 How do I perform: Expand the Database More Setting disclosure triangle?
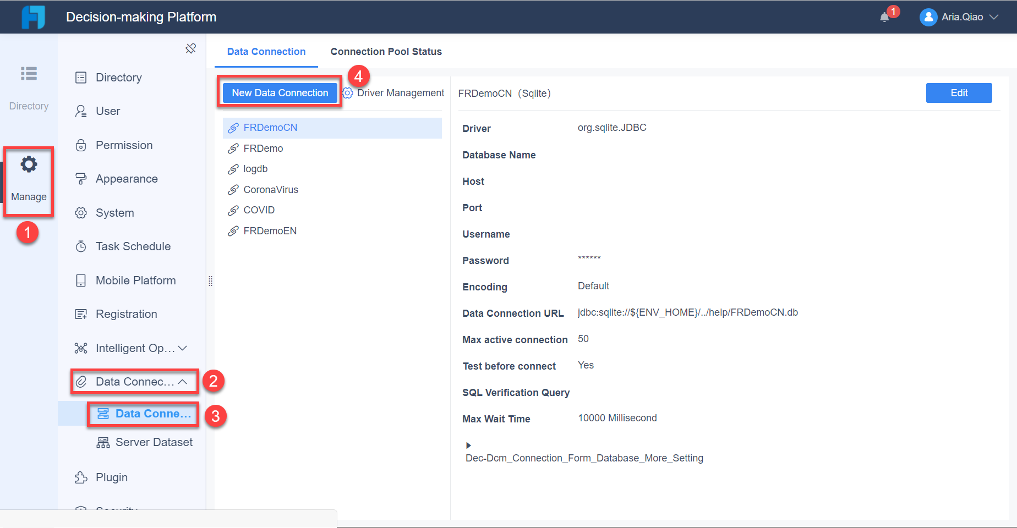(x=468, y=445)
